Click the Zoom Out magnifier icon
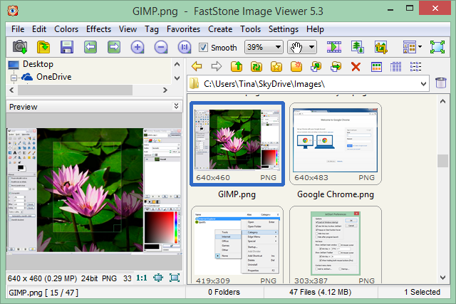The height and width of the screenshot is (304, 456). click(161, 48)
